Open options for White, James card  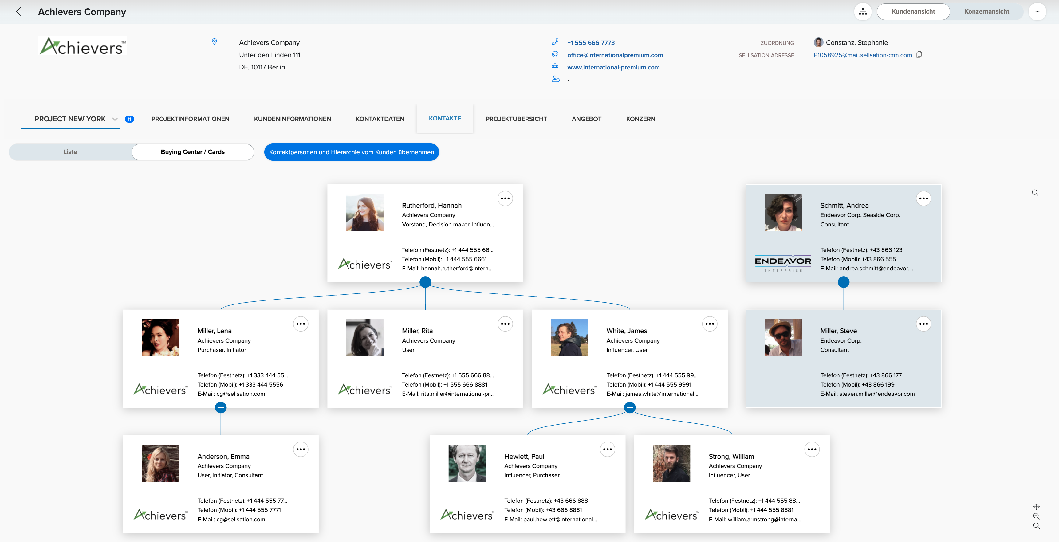point(710,324)
